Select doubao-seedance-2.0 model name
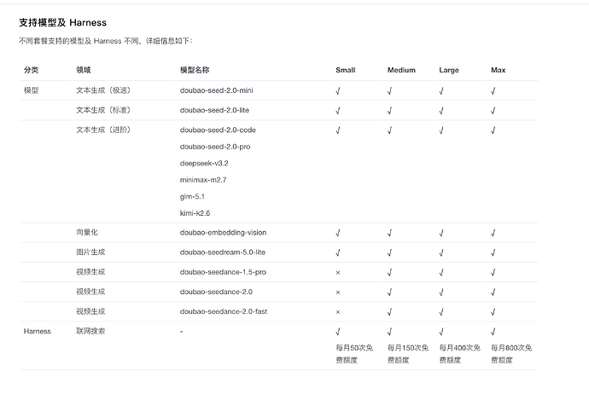Image resolution: width=589 pixels, height=394 pixels. click(x=216, y=292)
